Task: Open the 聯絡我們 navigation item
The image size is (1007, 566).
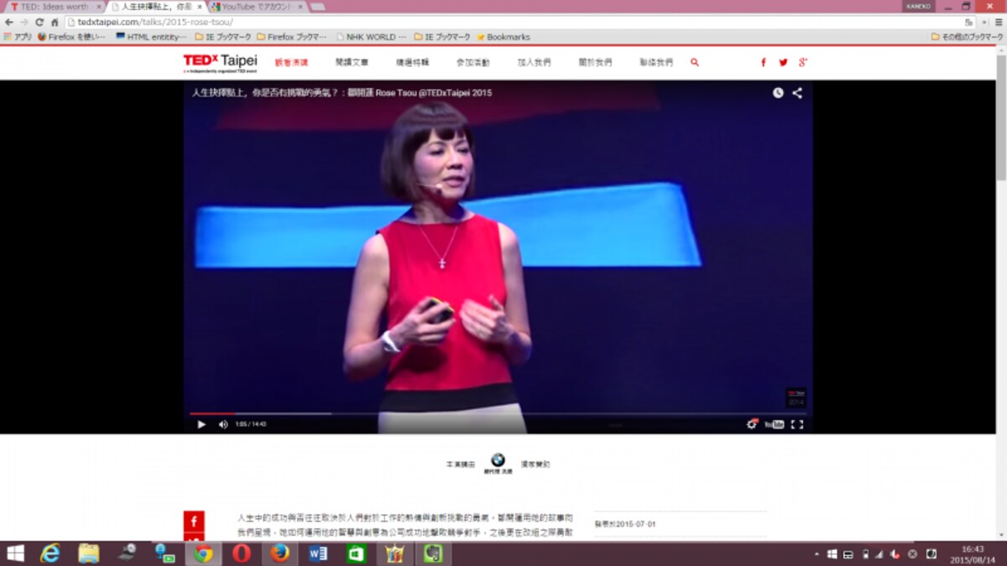Action: click(x=656, y=62)
